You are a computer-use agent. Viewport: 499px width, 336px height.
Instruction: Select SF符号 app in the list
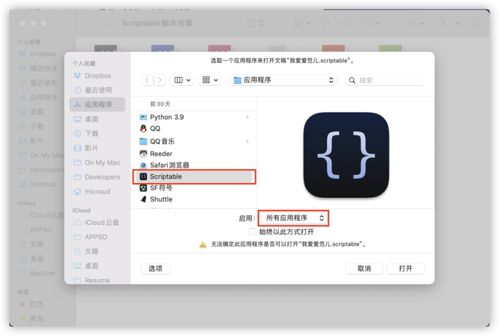pos(194,188)
